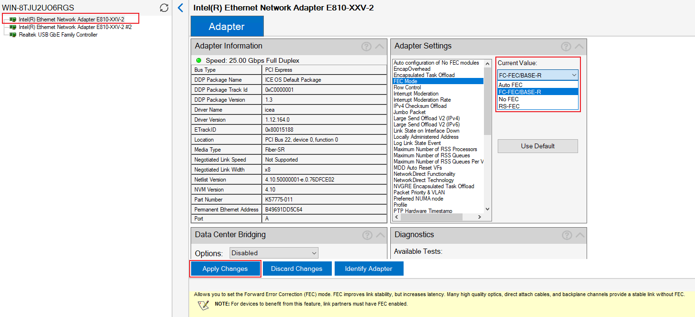Click Discard Changes button
The height and width of the screenshot is (317, 695).
[x=297, y=269]
